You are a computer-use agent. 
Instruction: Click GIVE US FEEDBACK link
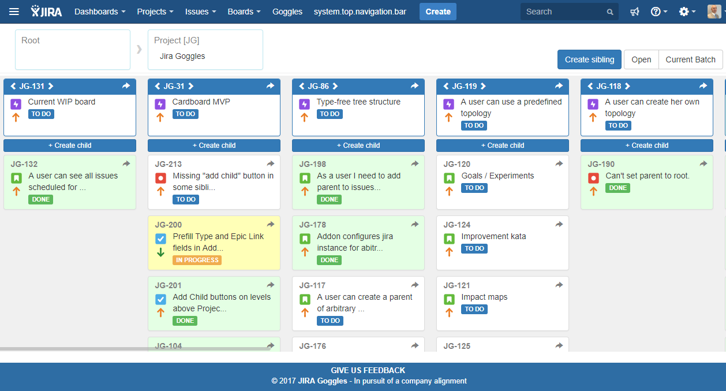point(368,370)
